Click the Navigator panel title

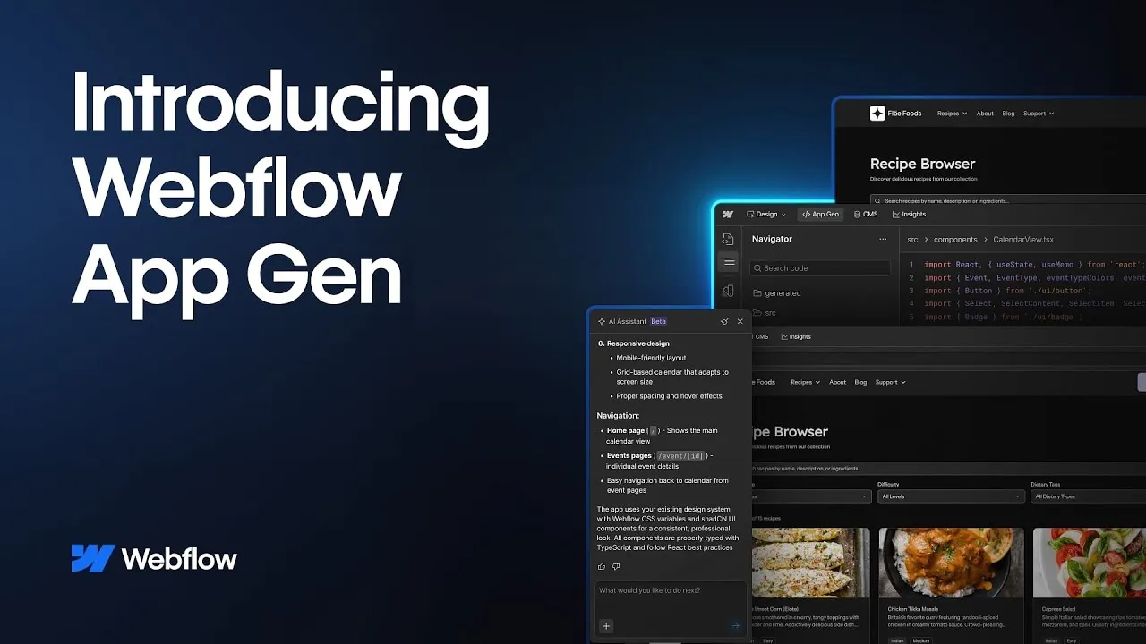[772, 239]
